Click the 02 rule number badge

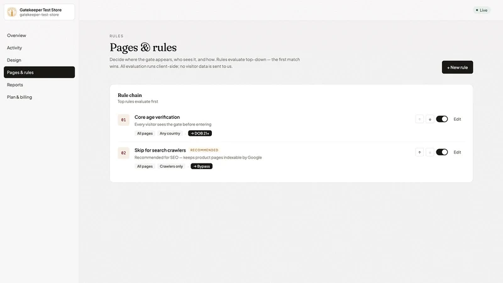click(123, 153)
